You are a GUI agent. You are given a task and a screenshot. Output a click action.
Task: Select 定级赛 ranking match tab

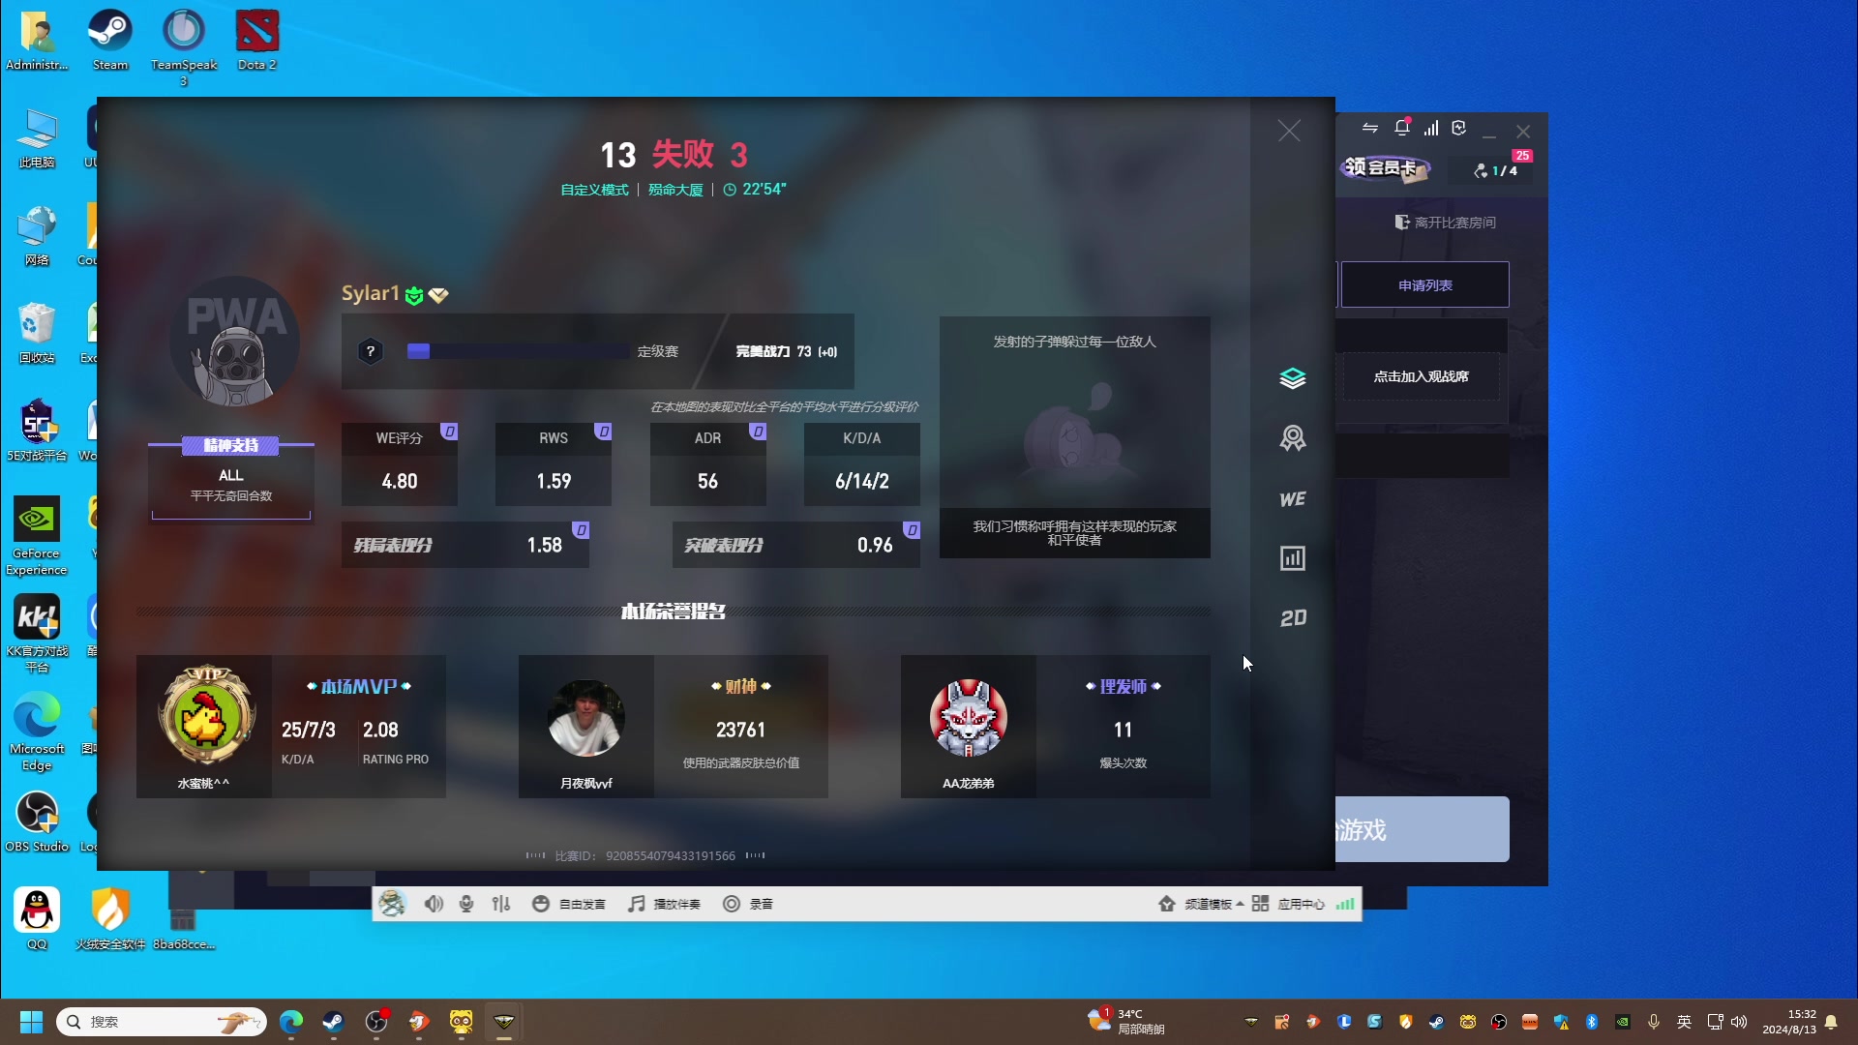pos(657,351)
